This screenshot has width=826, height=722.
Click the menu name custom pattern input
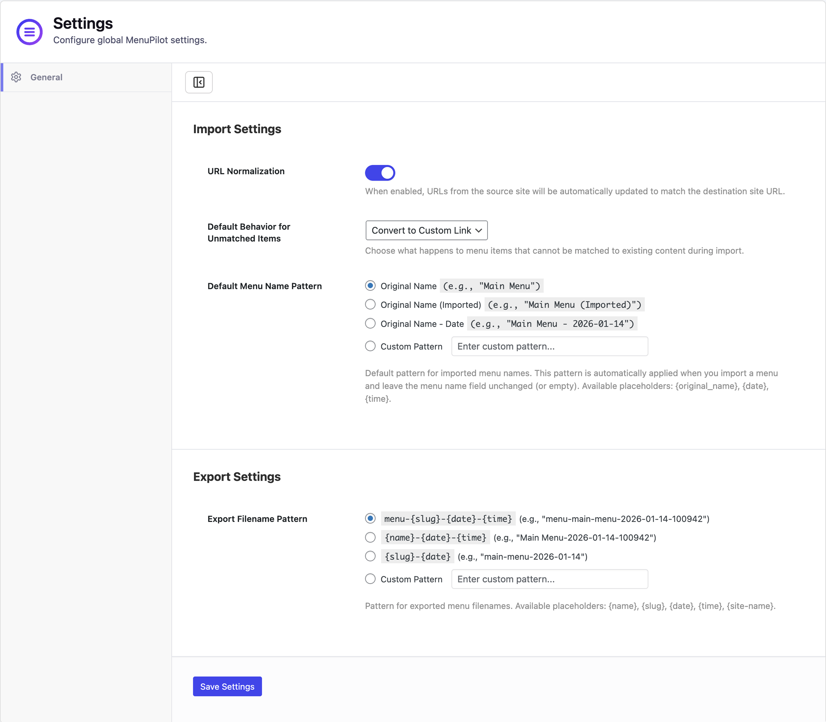[x=550, y=346]
